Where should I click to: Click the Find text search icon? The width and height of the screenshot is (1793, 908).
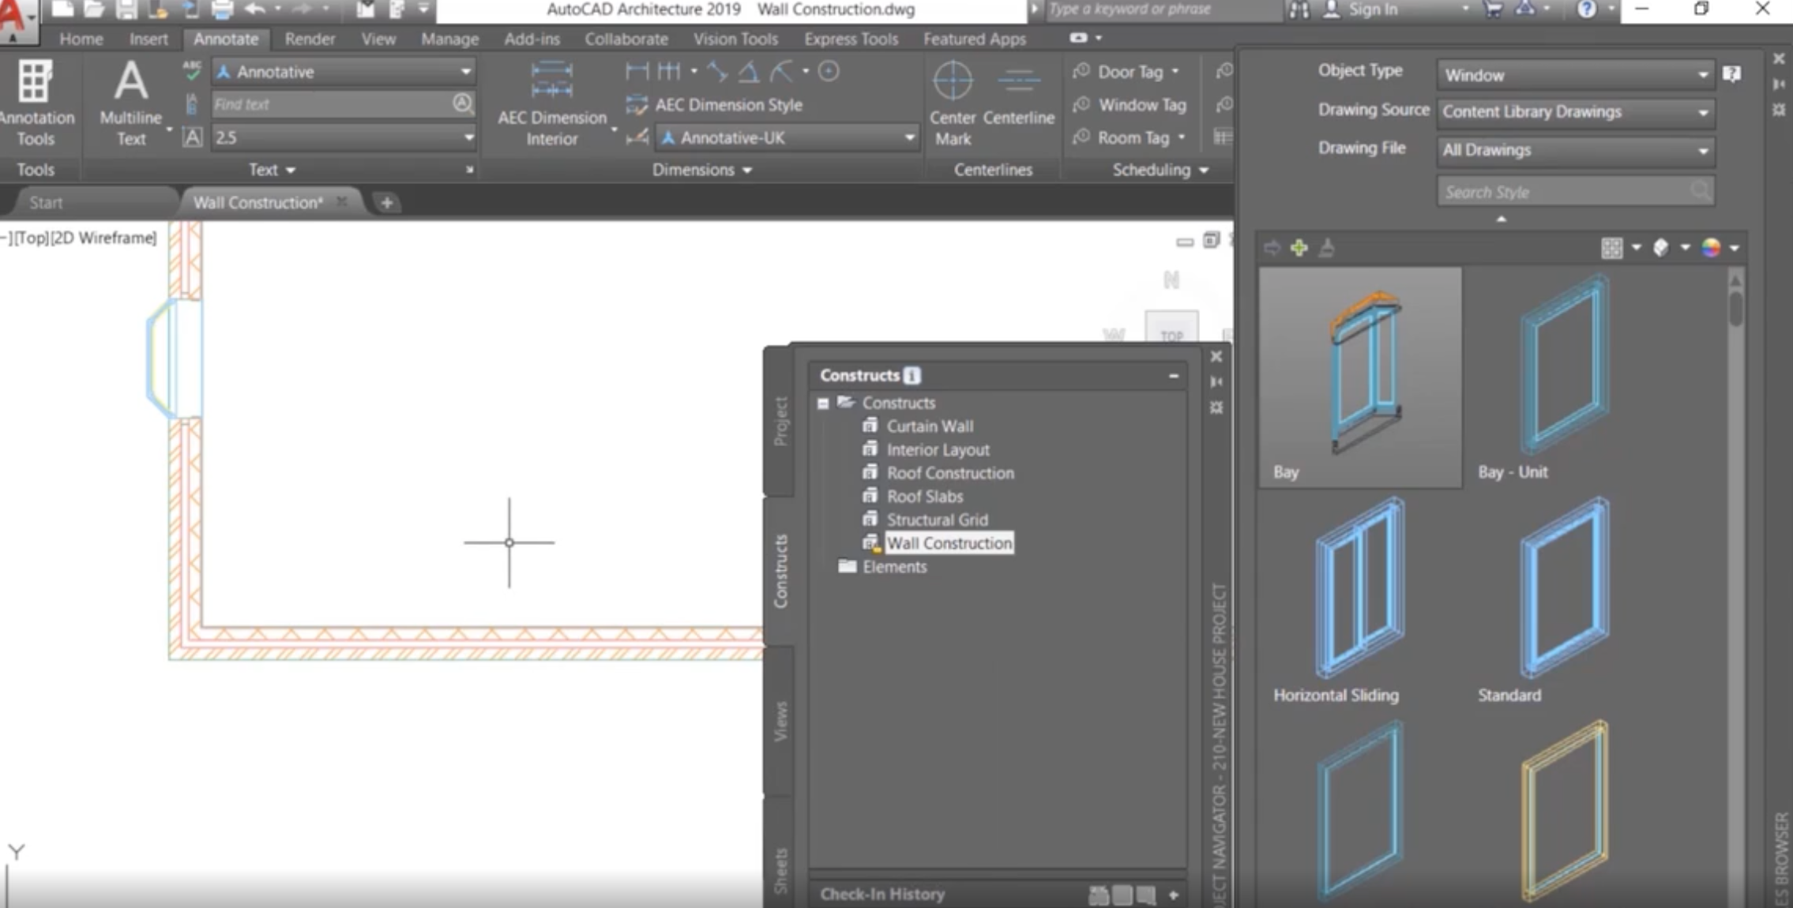click(463, 103)
